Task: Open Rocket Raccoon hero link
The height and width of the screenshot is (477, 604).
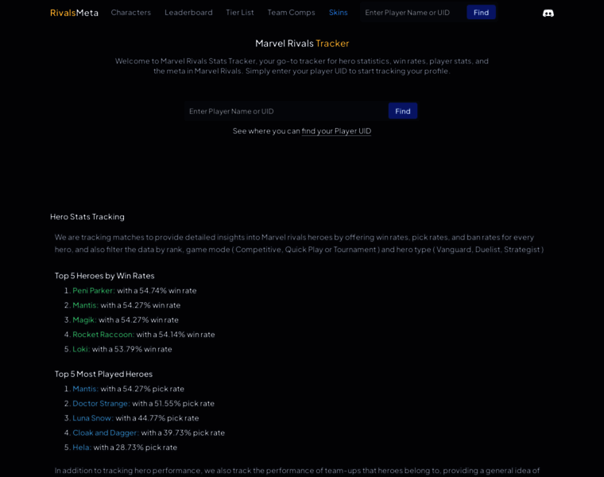Action: pos(103,335)
